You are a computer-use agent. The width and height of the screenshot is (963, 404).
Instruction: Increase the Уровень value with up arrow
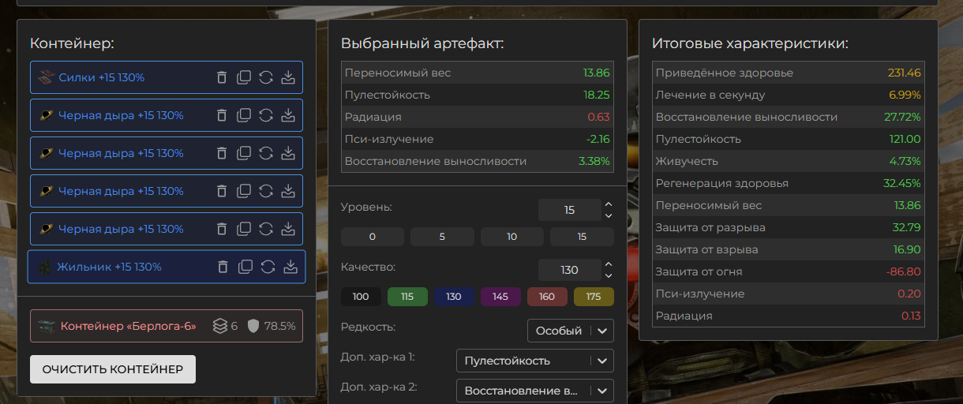pyautogui.click(x=608, y=205)
